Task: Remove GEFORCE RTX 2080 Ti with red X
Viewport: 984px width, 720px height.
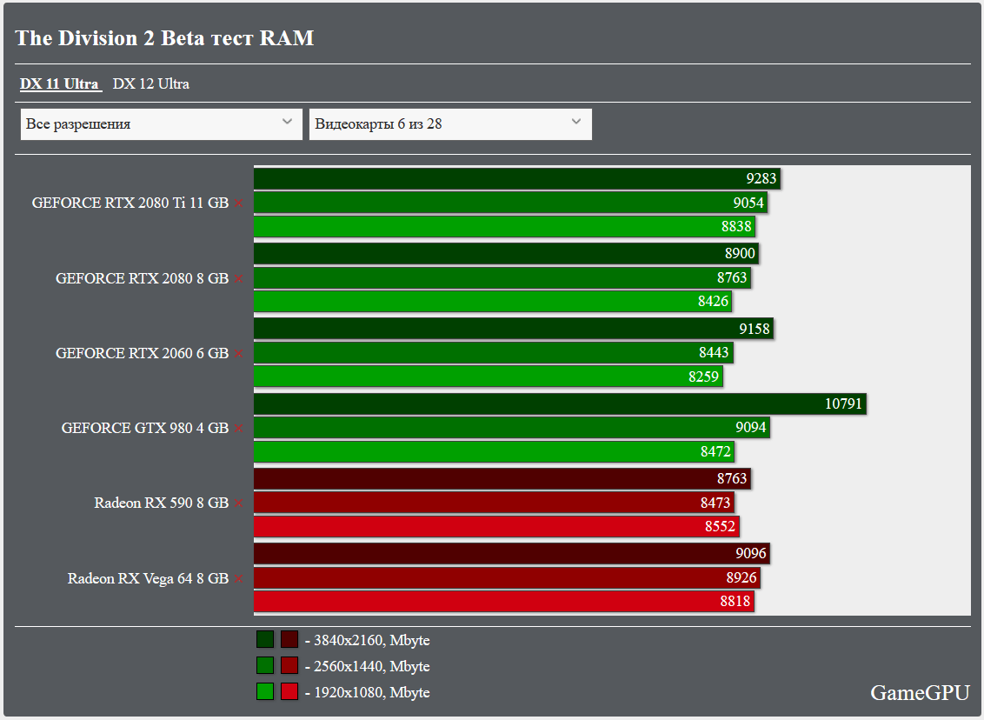Action: [238, 203]
